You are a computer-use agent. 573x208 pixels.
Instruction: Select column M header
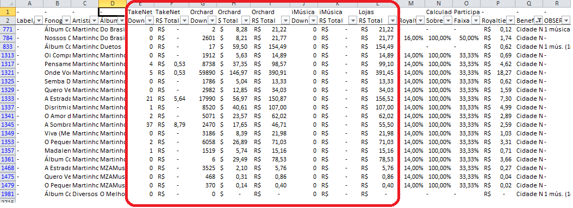coord(411,4)
